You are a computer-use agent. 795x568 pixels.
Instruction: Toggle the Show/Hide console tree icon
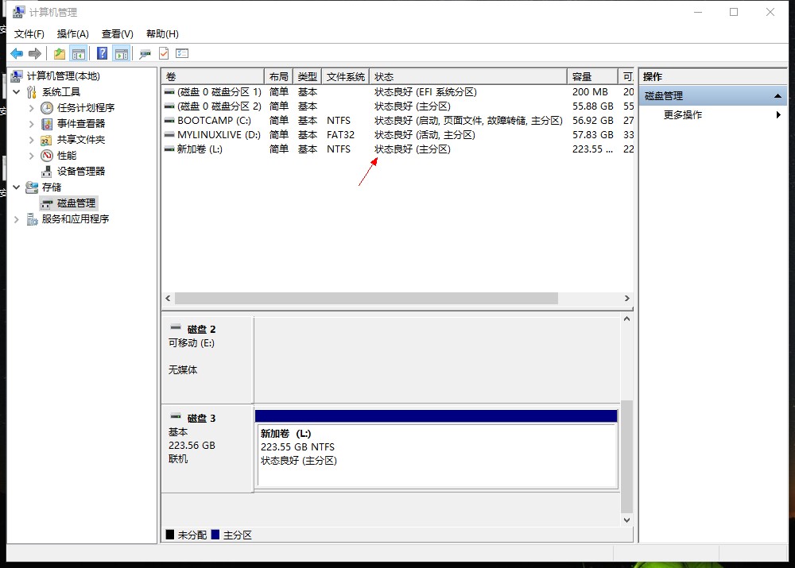click(x=79, y=54)
